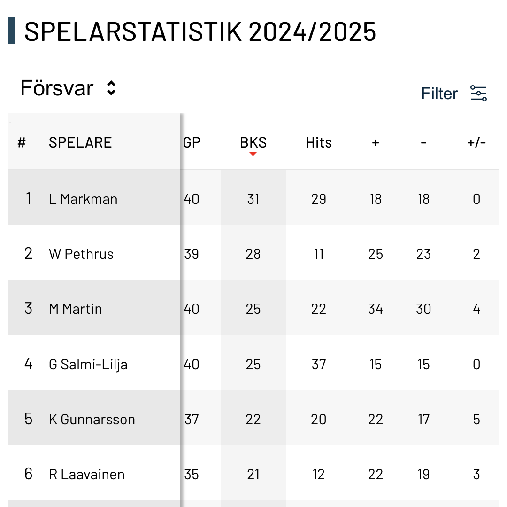
Task: Click the Försvar up-down chevron
Action: click(x=111, y=88)
